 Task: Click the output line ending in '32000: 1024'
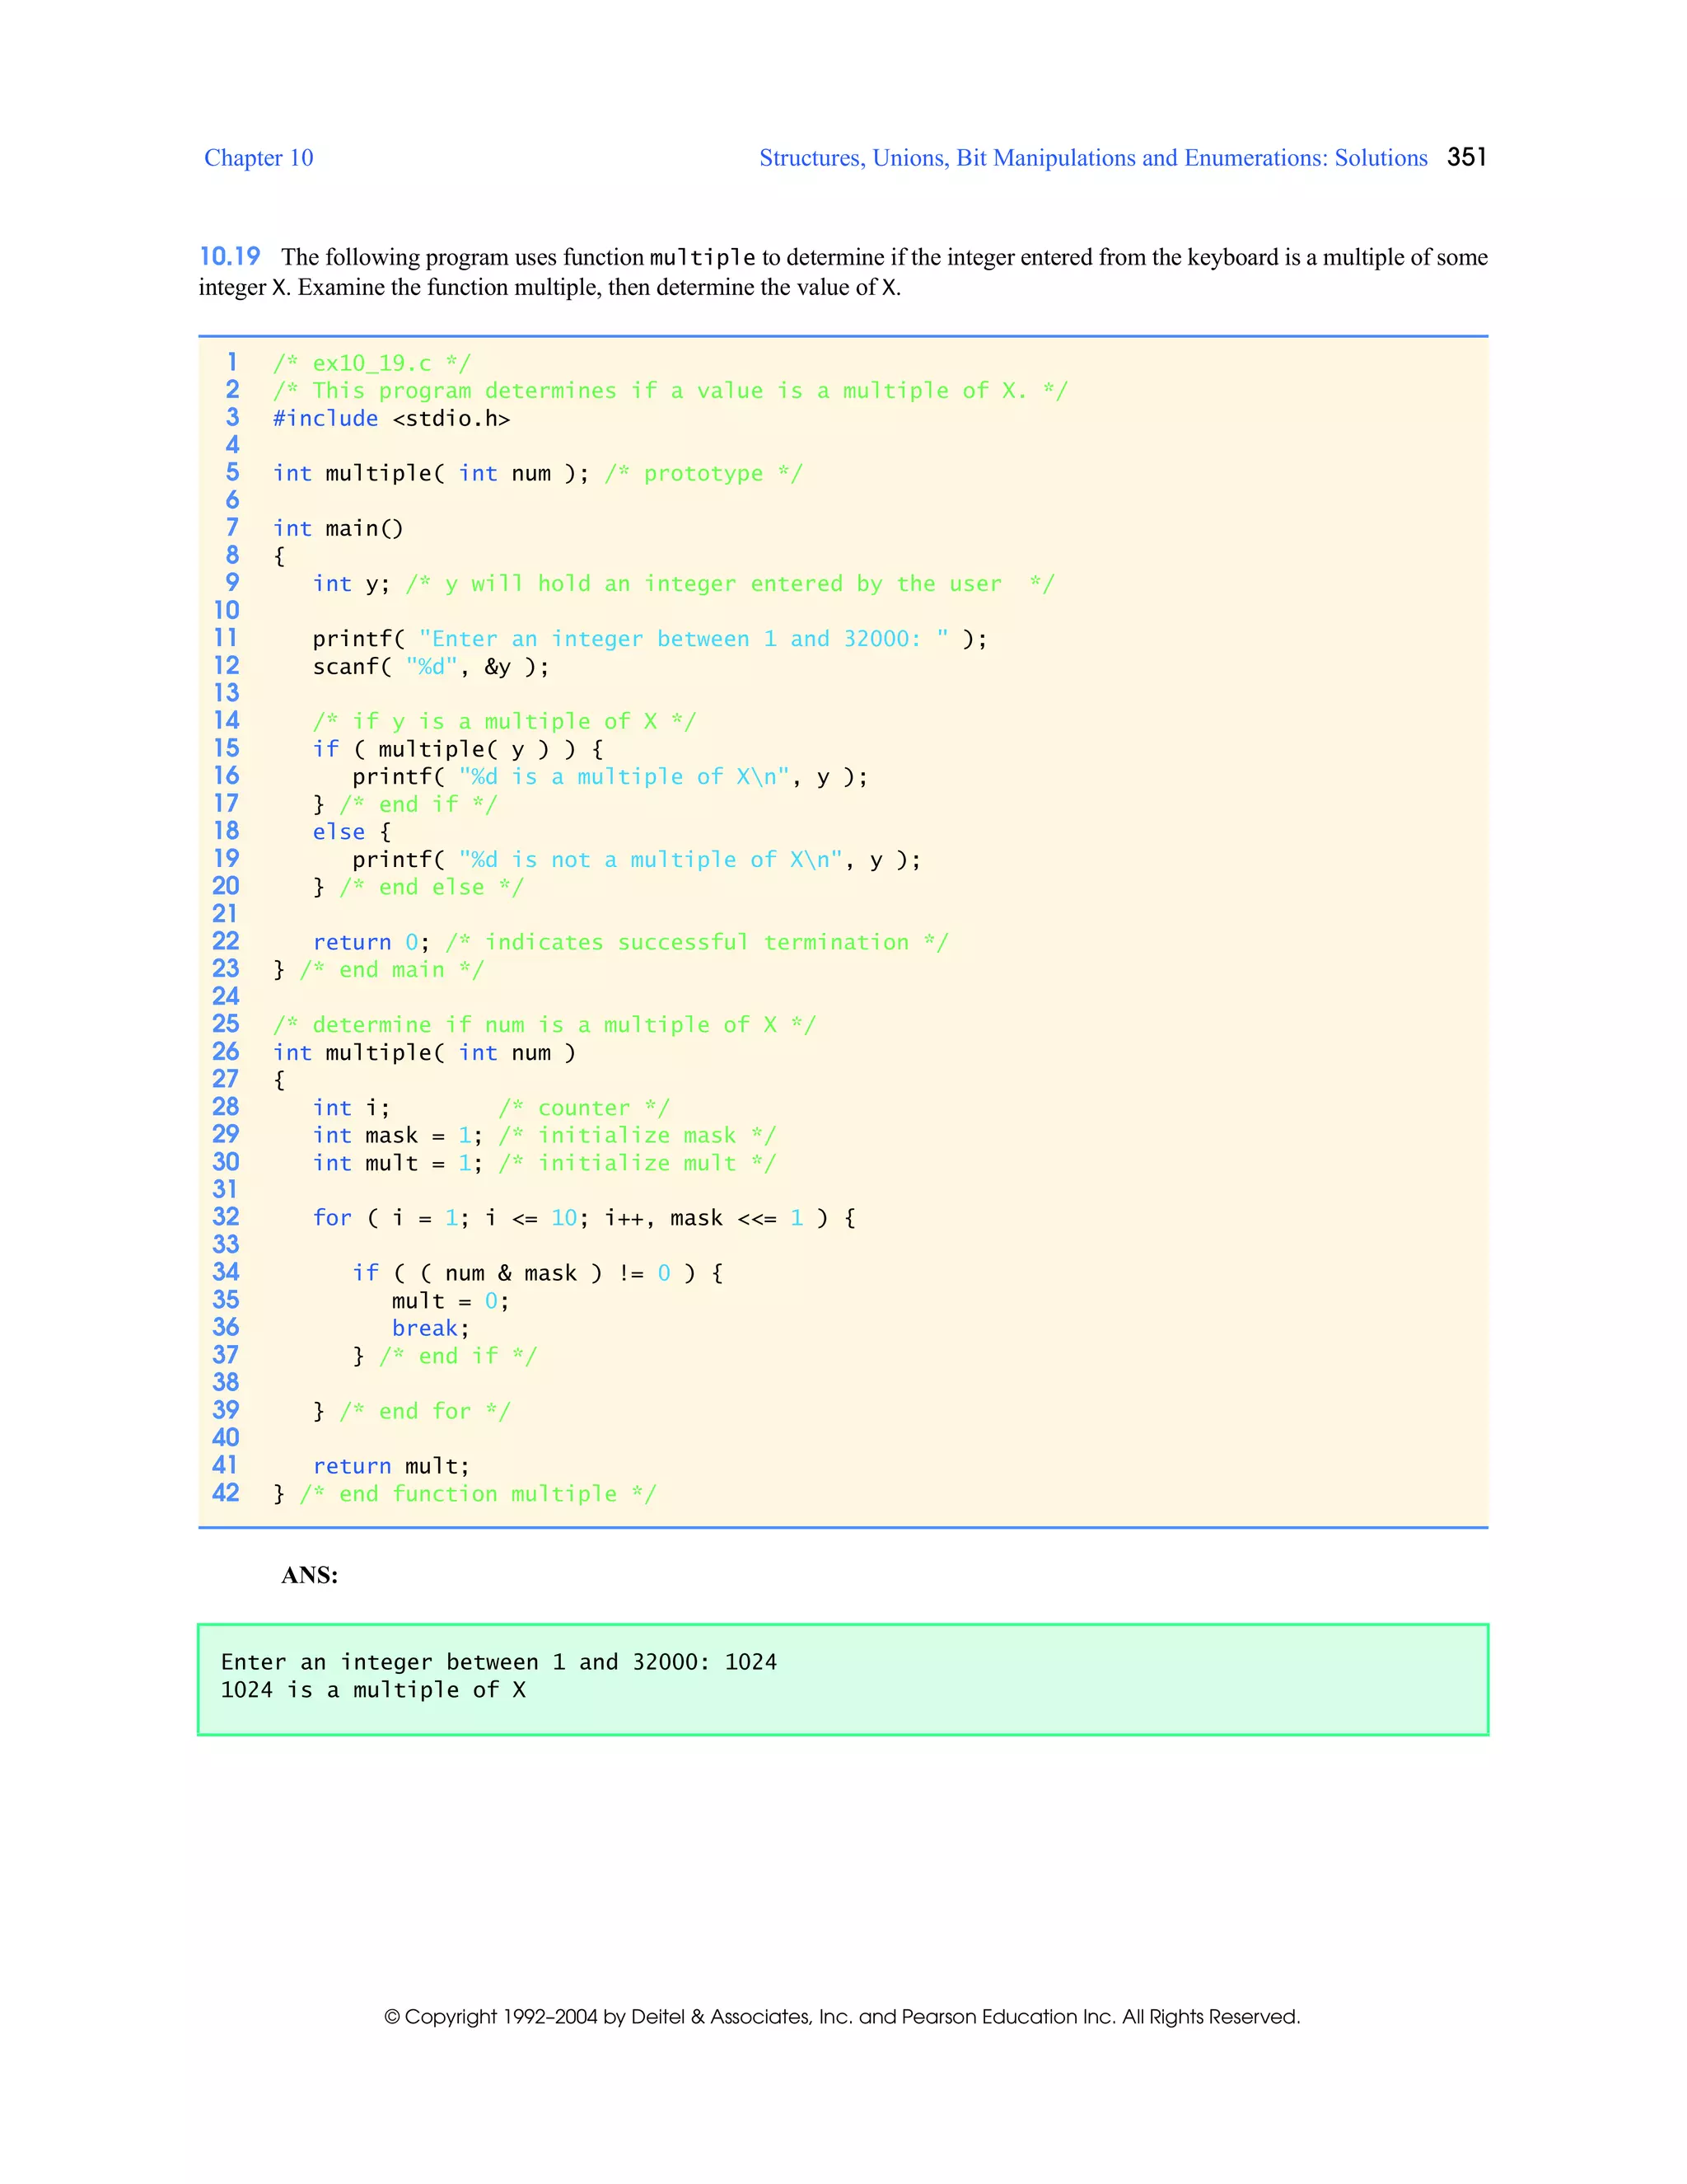(498, 1662)
